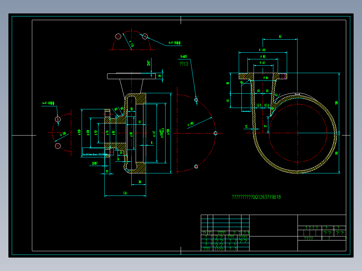Image resolution: width=362 pixels, height=271 pixels.
Task: Click the ??12 note under the bolt callout
Action: [184, 64]
